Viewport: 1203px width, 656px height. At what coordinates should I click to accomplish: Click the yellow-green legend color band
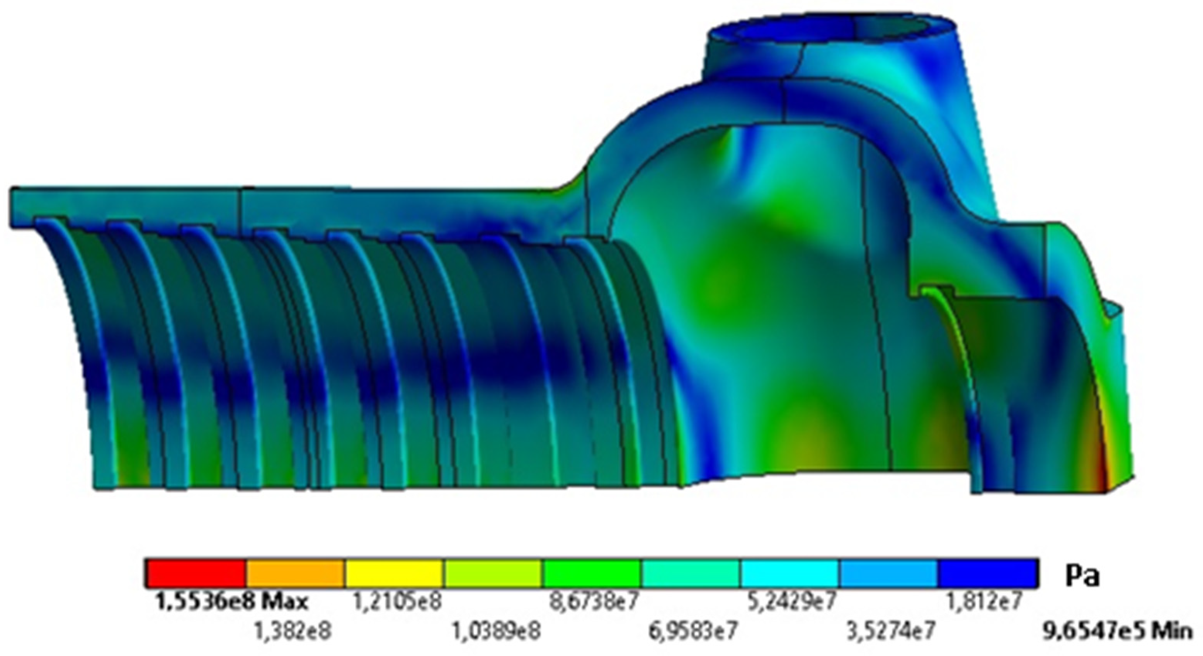pyautogui.click(x=493, y=573)
